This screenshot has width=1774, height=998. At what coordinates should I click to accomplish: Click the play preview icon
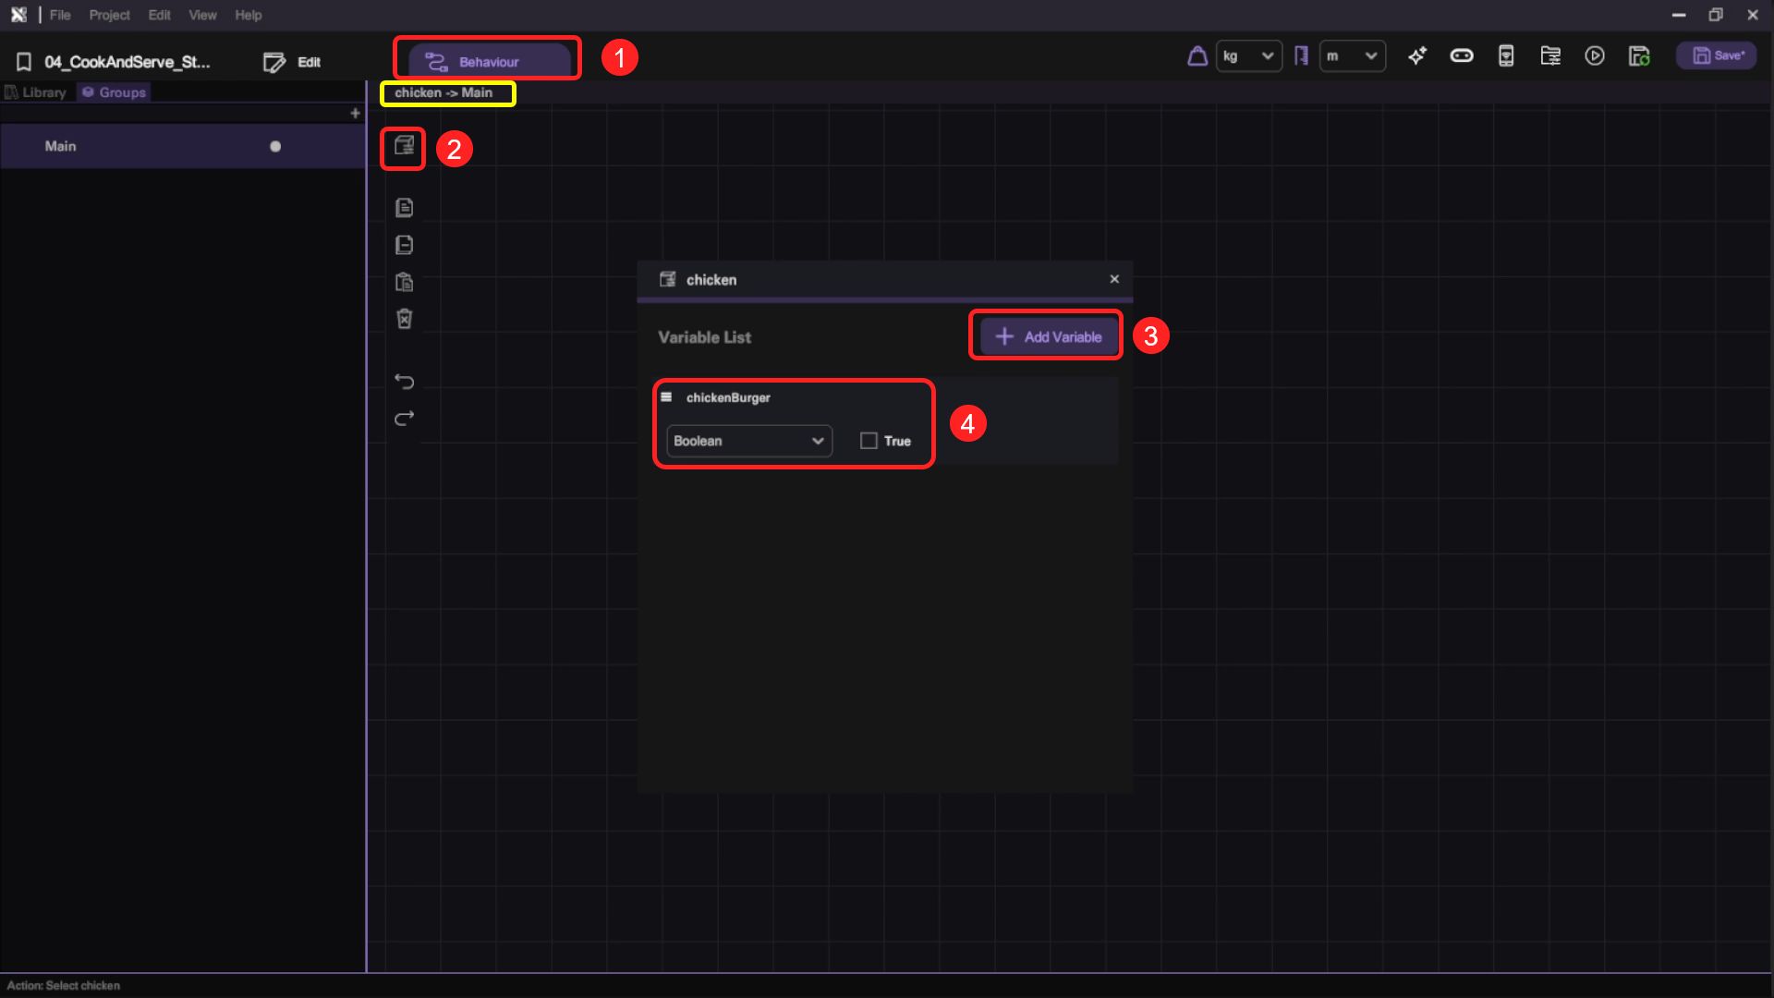(x=1594, y=56)
